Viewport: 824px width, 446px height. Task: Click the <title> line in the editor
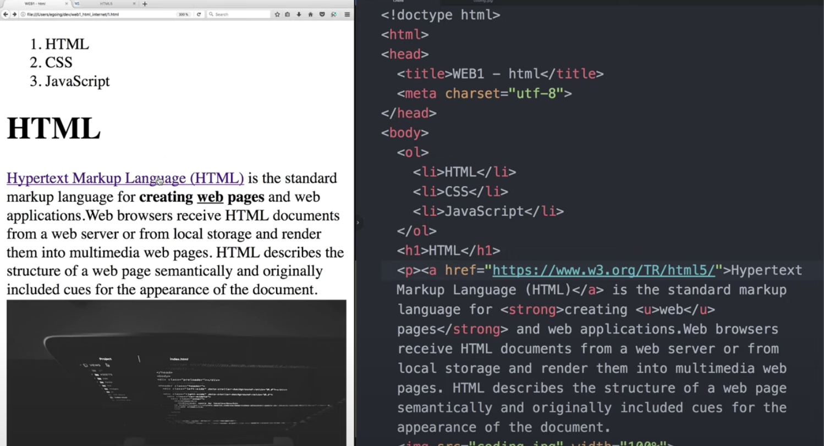(x=500, y=74)
